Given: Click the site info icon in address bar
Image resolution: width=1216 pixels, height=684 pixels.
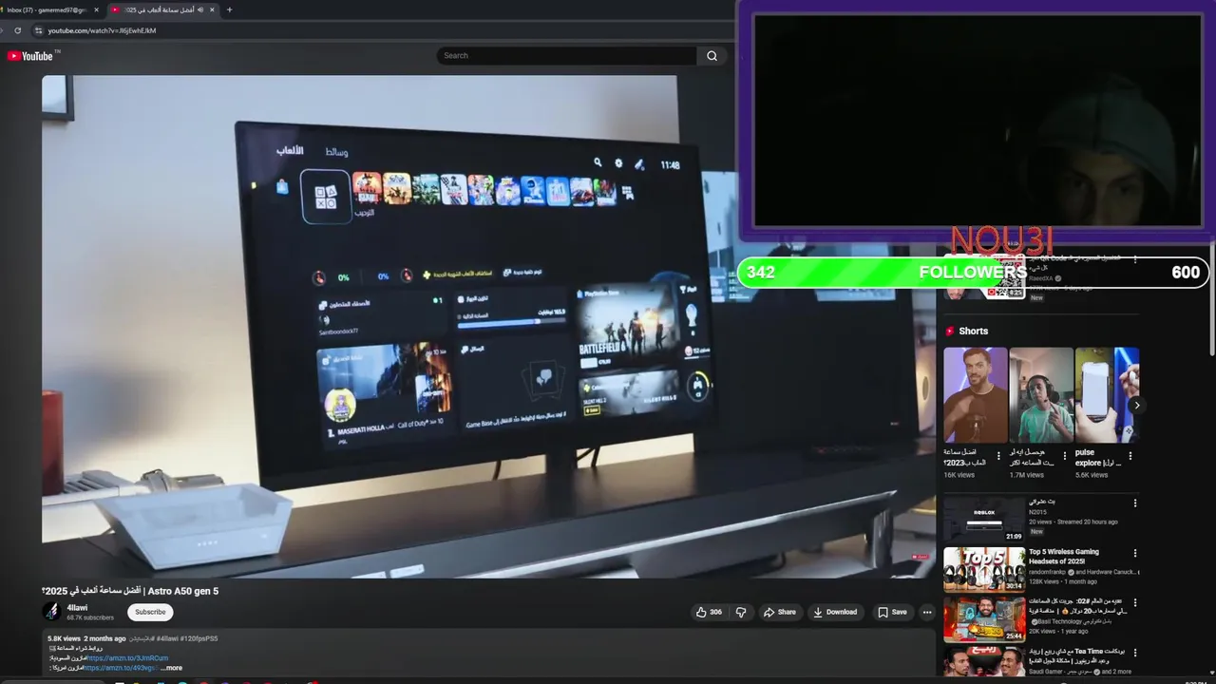Looking at the screenshot, I should 38,30.
